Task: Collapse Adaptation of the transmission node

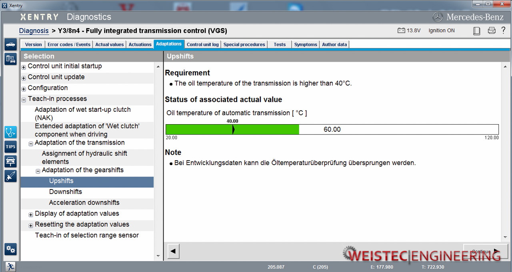Action: point(31,144)
